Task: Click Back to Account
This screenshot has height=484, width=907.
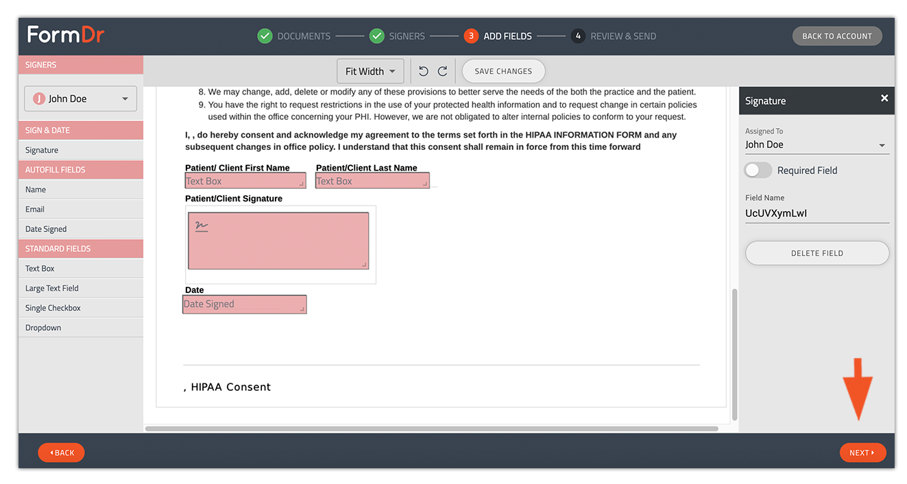Action: 837,36
